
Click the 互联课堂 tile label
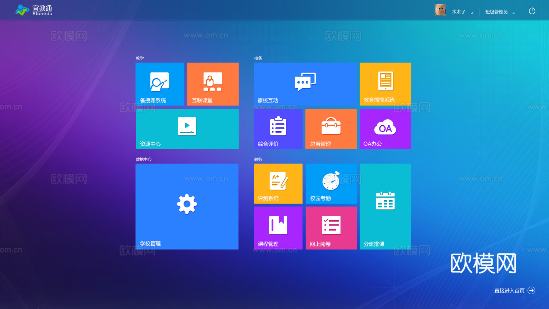202,100
